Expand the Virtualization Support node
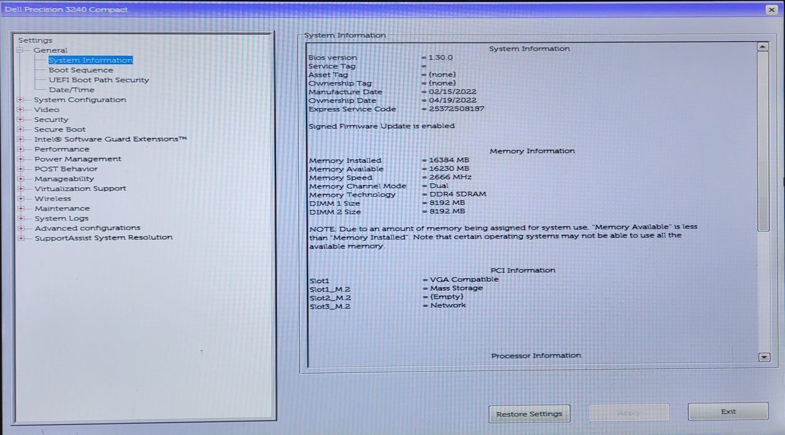 click(x=21, y=189)
